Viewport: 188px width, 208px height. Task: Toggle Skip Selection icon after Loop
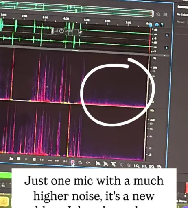coord(88,162)
